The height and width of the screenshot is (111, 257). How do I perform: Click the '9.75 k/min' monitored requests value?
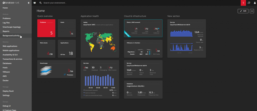[x=113, y=90]
